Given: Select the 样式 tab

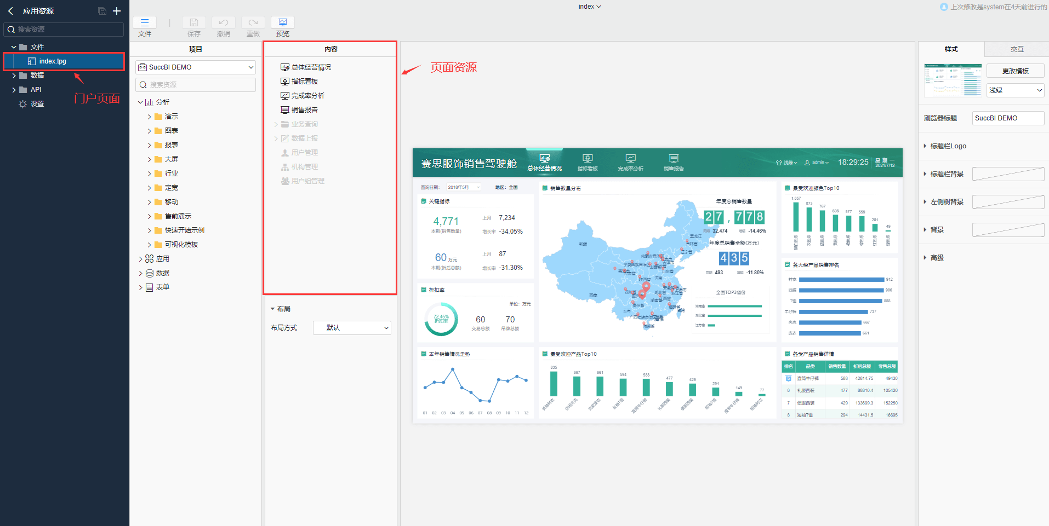Looking at the screenshot, I should (951, 49).
